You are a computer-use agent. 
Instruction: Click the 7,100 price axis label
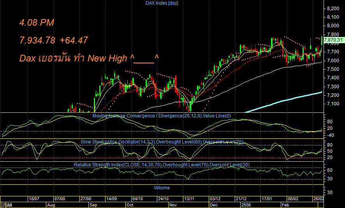[333, 104]
